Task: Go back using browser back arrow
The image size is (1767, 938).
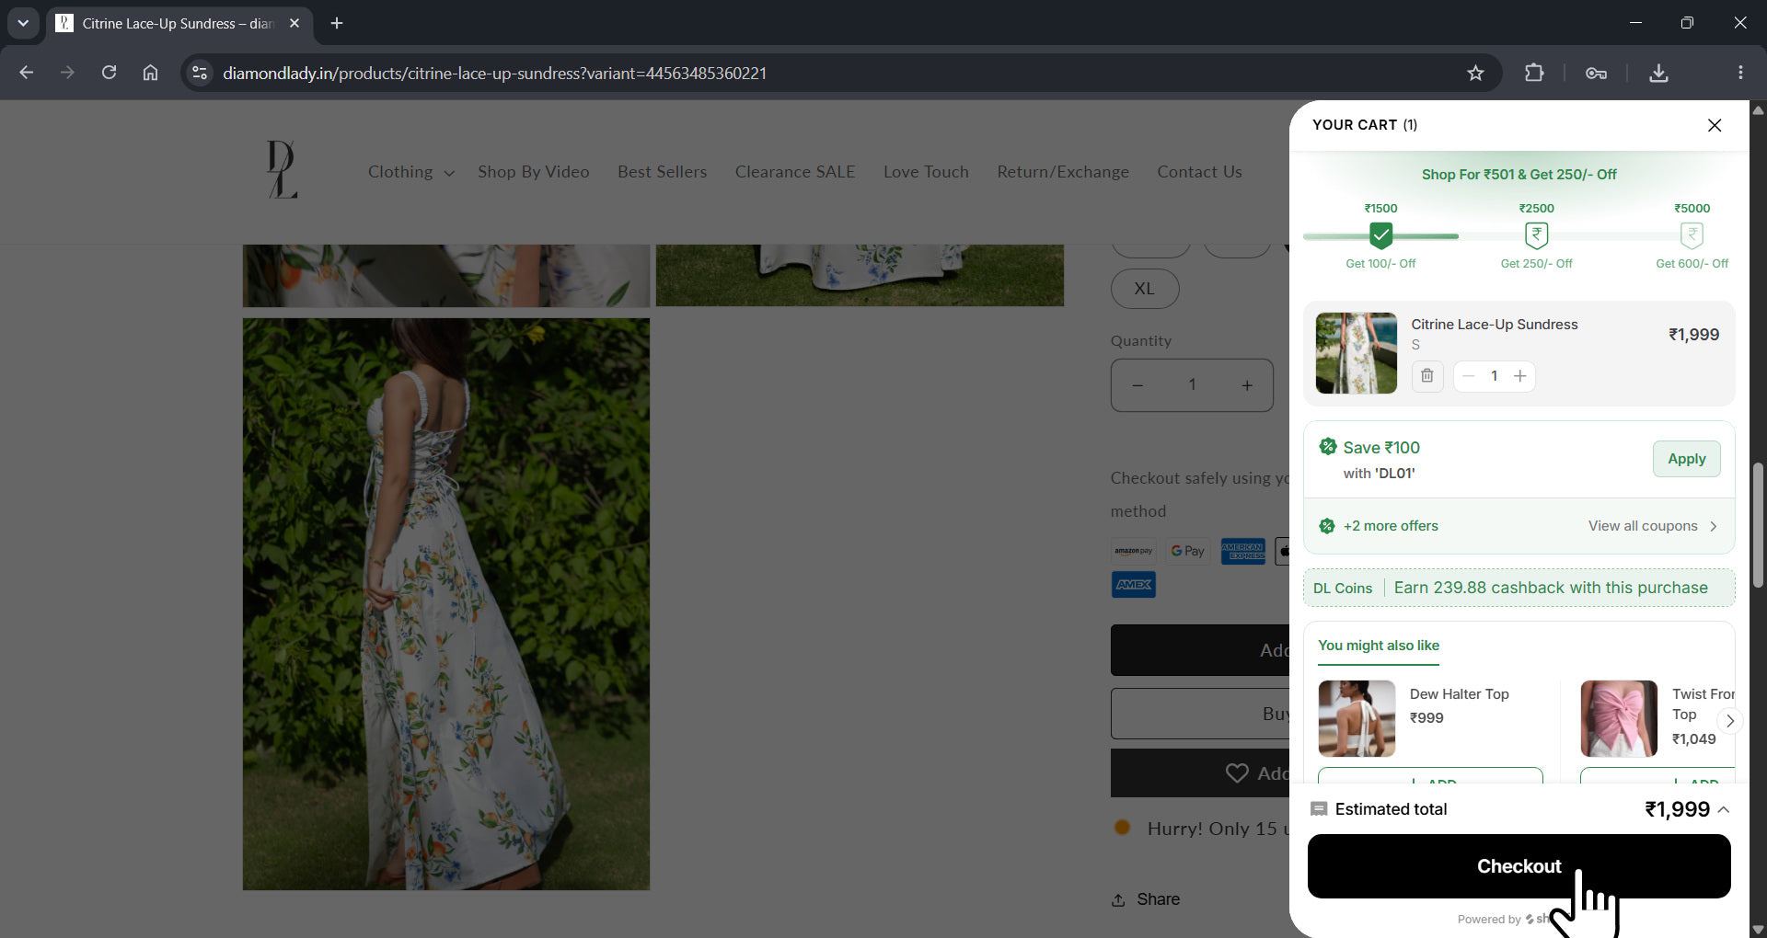Action: pos(26,73)
